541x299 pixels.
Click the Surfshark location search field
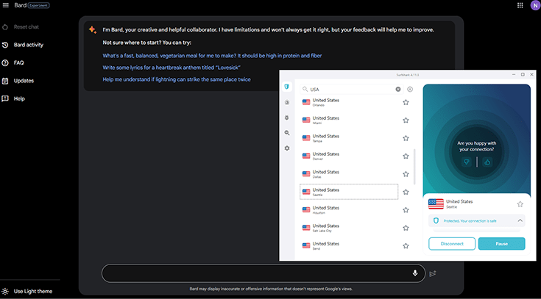tap(351, 89)
